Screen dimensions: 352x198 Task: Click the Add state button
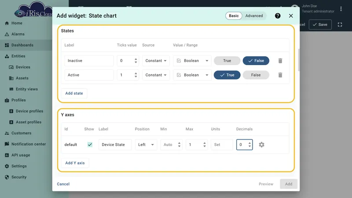[x=74, y=93]
